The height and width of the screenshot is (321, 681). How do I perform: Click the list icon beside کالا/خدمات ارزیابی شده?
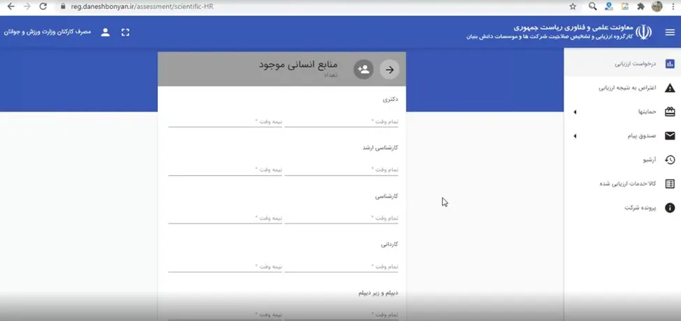tap(670, 184)
